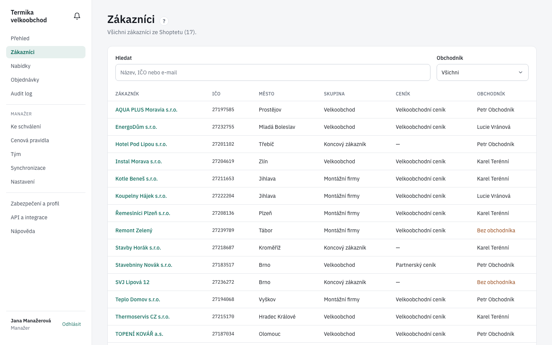The height and width of the screenshot is (345, 552).
Task: Go to Přehled in the sidebar
Action: pos(46,38)
